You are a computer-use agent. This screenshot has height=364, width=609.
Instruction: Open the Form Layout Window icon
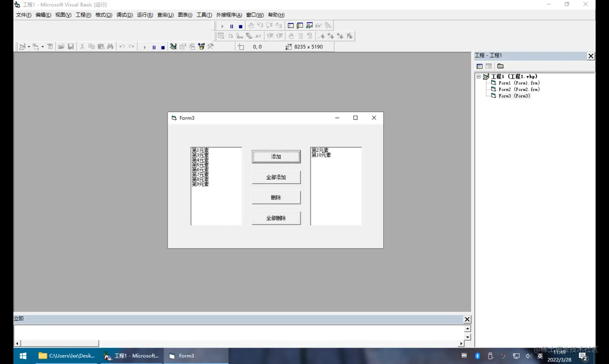(x=192, y=47)
